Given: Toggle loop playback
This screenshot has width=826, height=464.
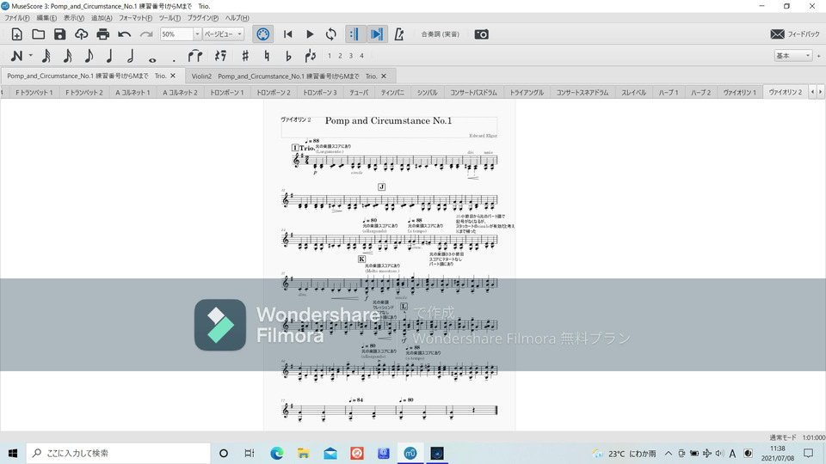Looking at the screenshot, I should pyautogui.click(x=330, y=34).
